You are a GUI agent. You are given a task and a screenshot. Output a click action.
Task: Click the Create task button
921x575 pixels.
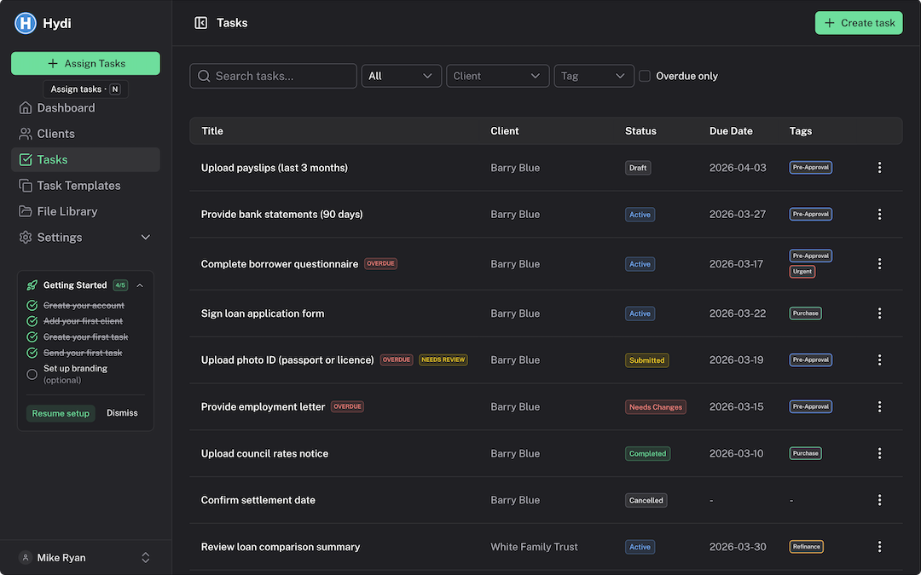(x=858, y=23)
